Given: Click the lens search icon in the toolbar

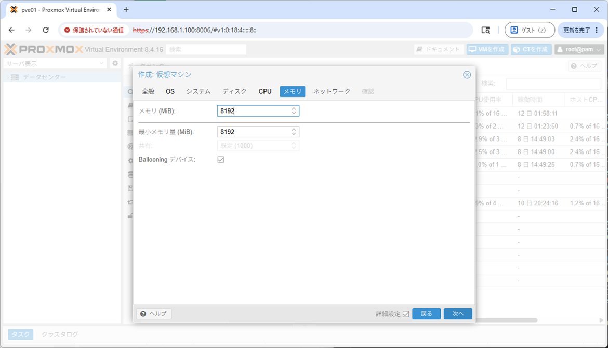Looking at the screenshot, I should pos(485,30).
